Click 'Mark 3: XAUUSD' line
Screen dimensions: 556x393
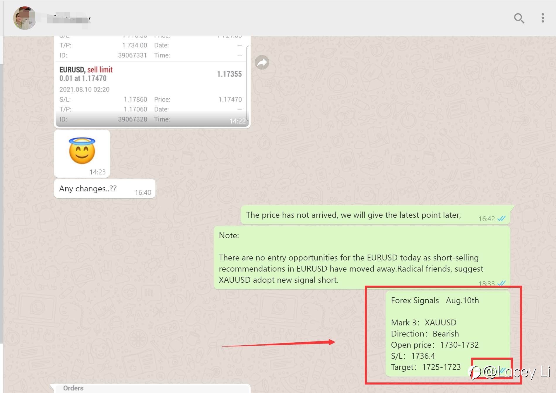click(x=423, y=322)
